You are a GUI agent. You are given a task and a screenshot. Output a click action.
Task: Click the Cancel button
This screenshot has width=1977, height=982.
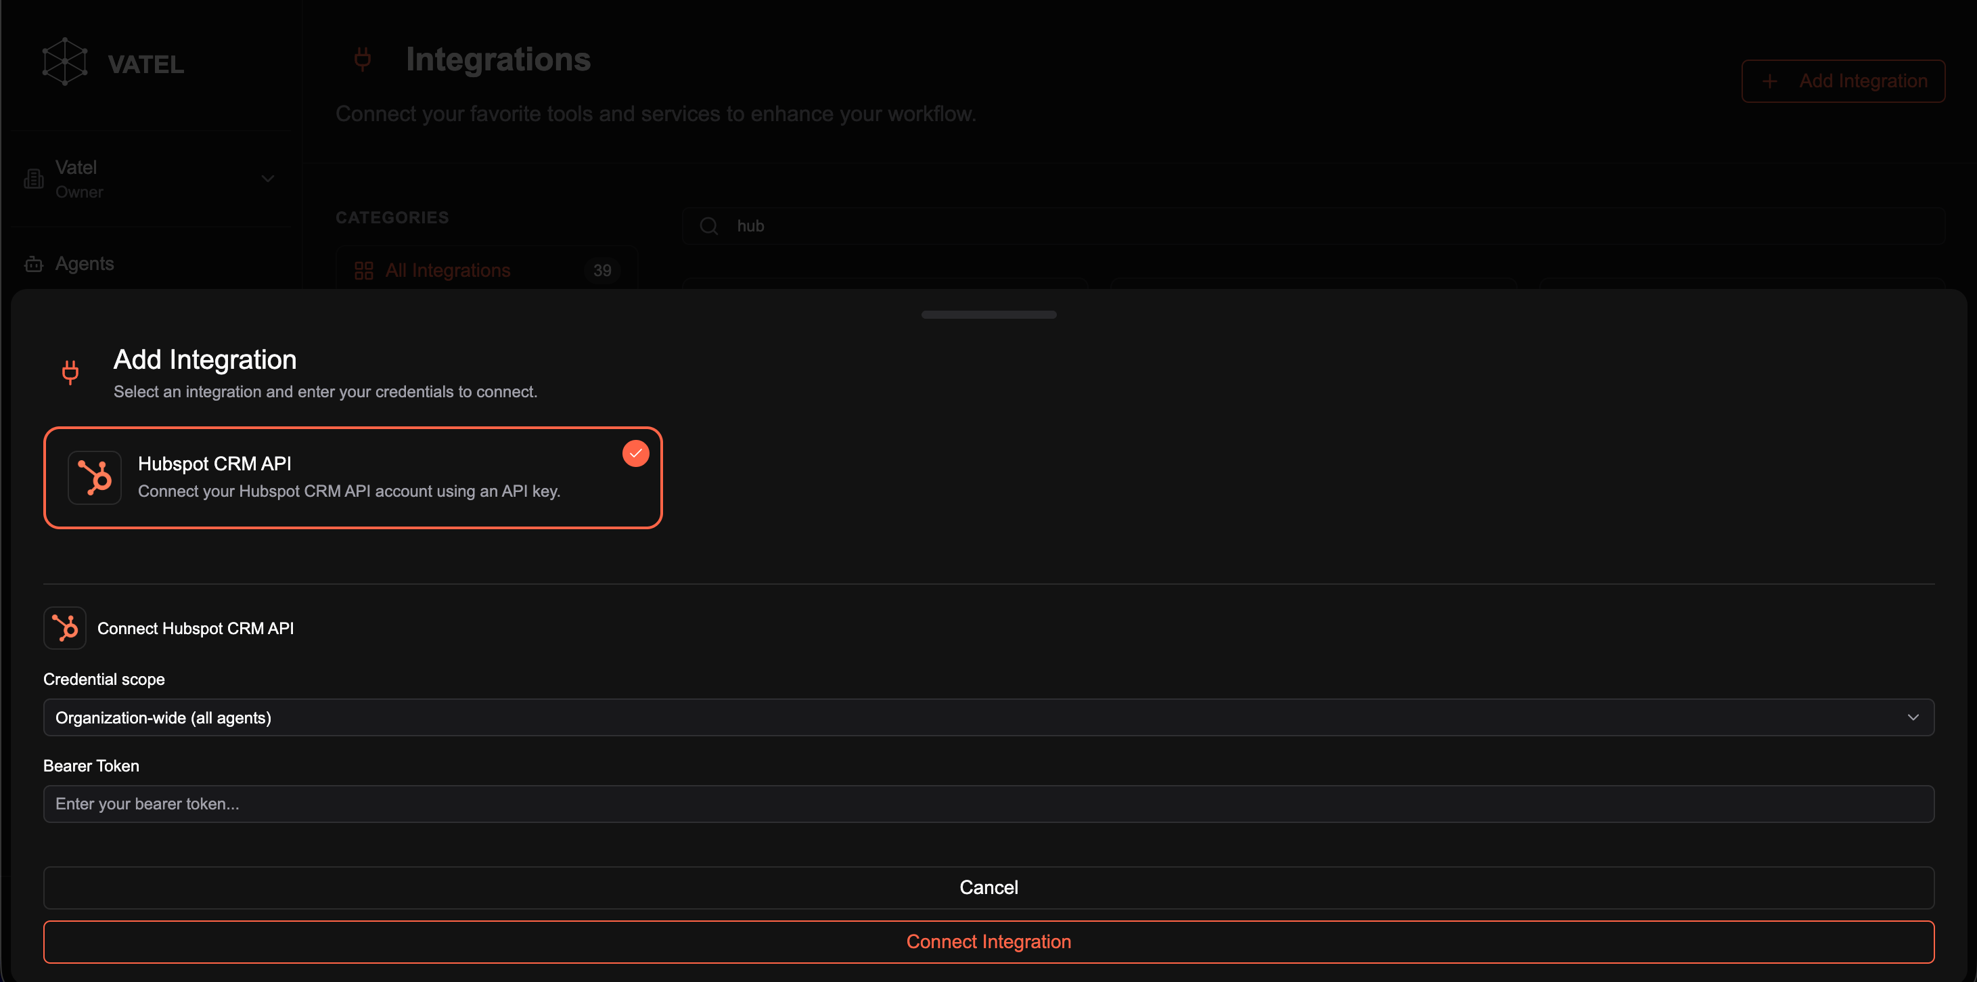pyautogui.click(x=988, y=887)
